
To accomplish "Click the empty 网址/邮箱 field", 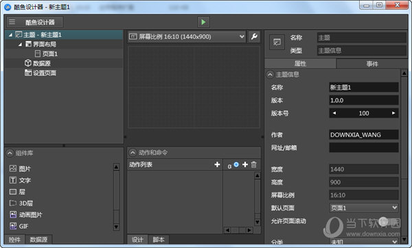I will 364,147.
